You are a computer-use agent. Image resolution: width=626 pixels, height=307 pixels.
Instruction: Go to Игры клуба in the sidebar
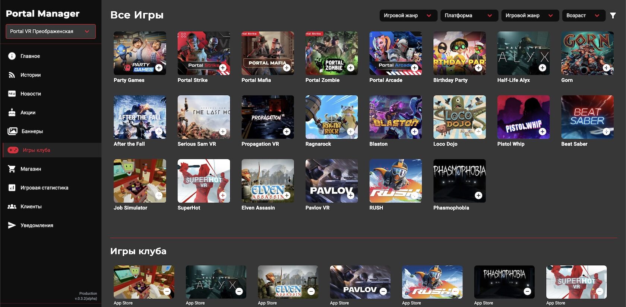pyautogui.click(x=52, y=150)
